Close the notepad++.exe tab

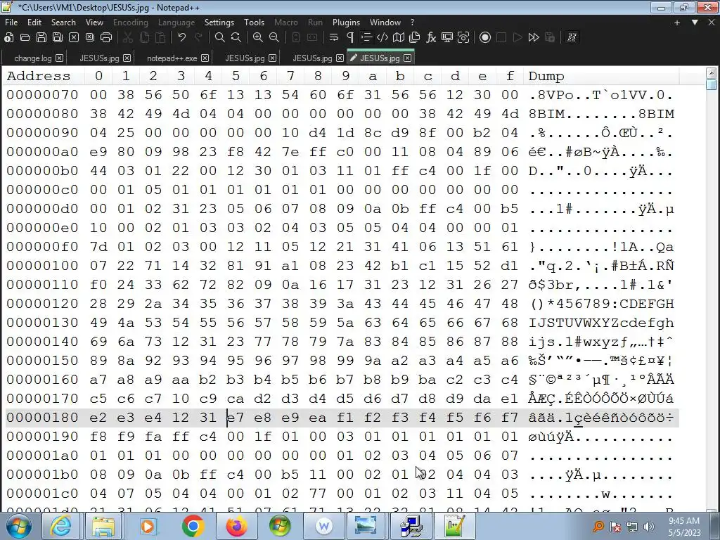point(205,58)
